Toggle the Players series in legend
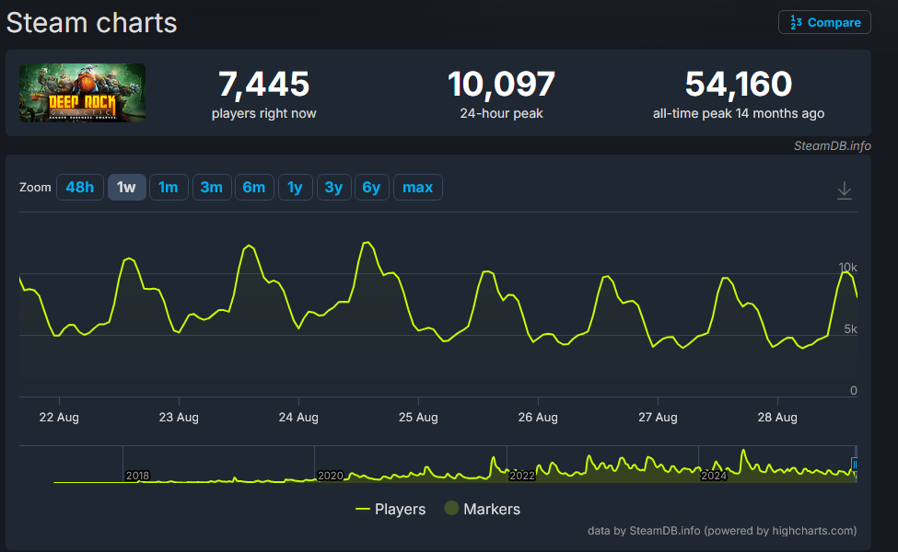 [391, 509]
